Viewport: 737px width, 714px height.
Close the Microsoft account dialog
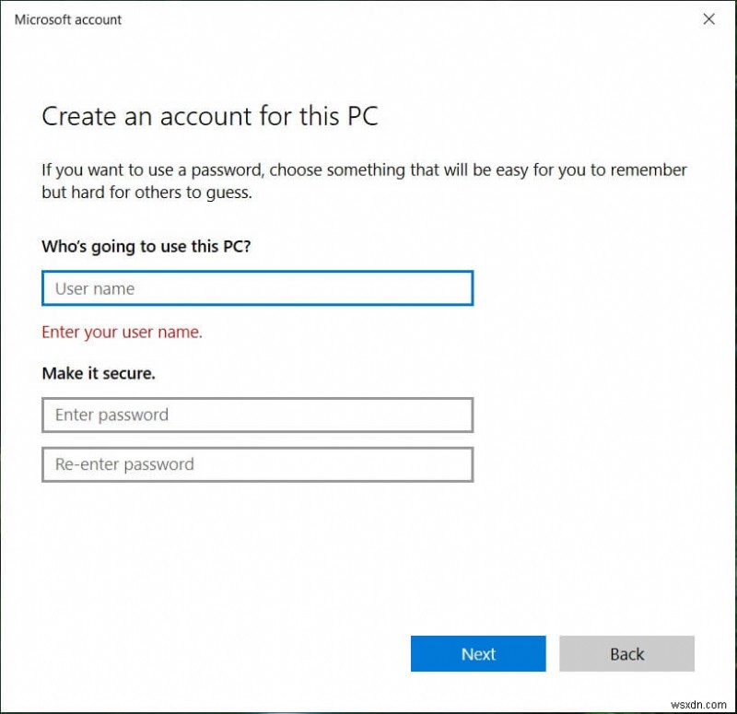tap(709, 19)
